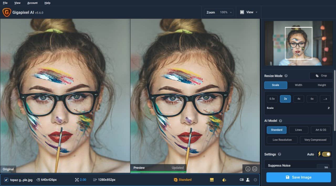The height and width of the screenshot is (186, 336).
Task: Switch to the Width resize tab
Action: (298, 85)
